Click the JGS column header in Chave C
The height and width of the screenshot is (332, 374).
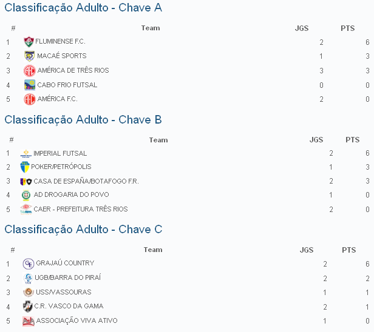pos(307,250)
